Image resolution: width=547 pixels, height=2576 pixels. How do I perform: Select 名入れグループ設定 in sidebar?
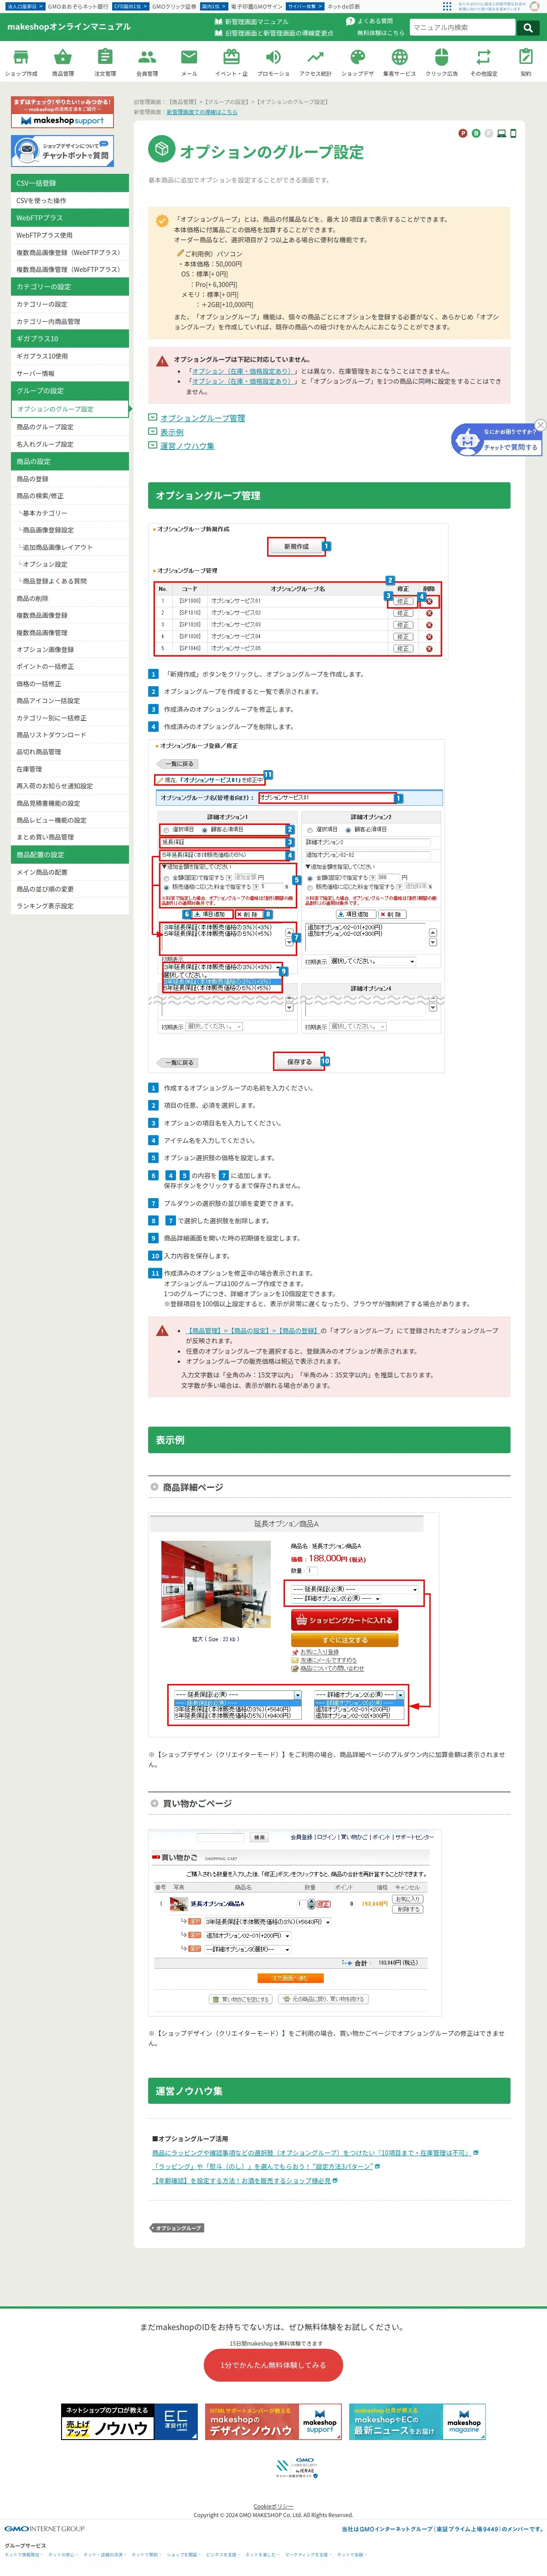70,444
